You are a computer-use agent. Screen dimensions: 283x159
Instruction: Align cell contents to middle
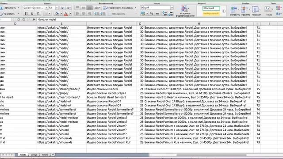84,8
